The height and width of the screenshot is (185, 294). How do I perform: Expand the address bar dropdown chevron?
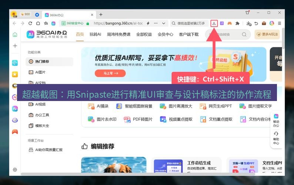(164, 23)
